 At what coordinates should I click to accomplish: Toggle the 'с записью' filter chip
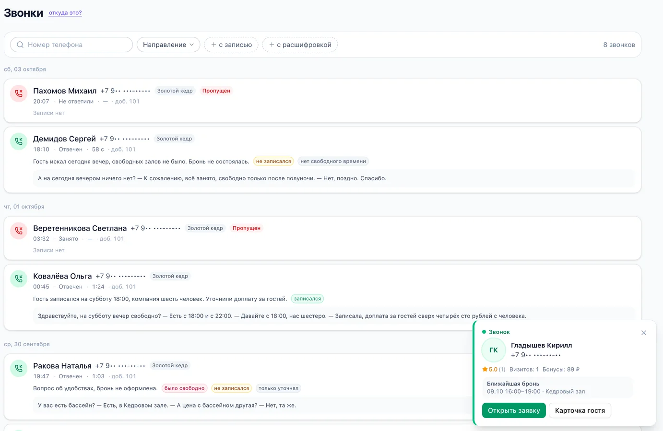point(231,45)
